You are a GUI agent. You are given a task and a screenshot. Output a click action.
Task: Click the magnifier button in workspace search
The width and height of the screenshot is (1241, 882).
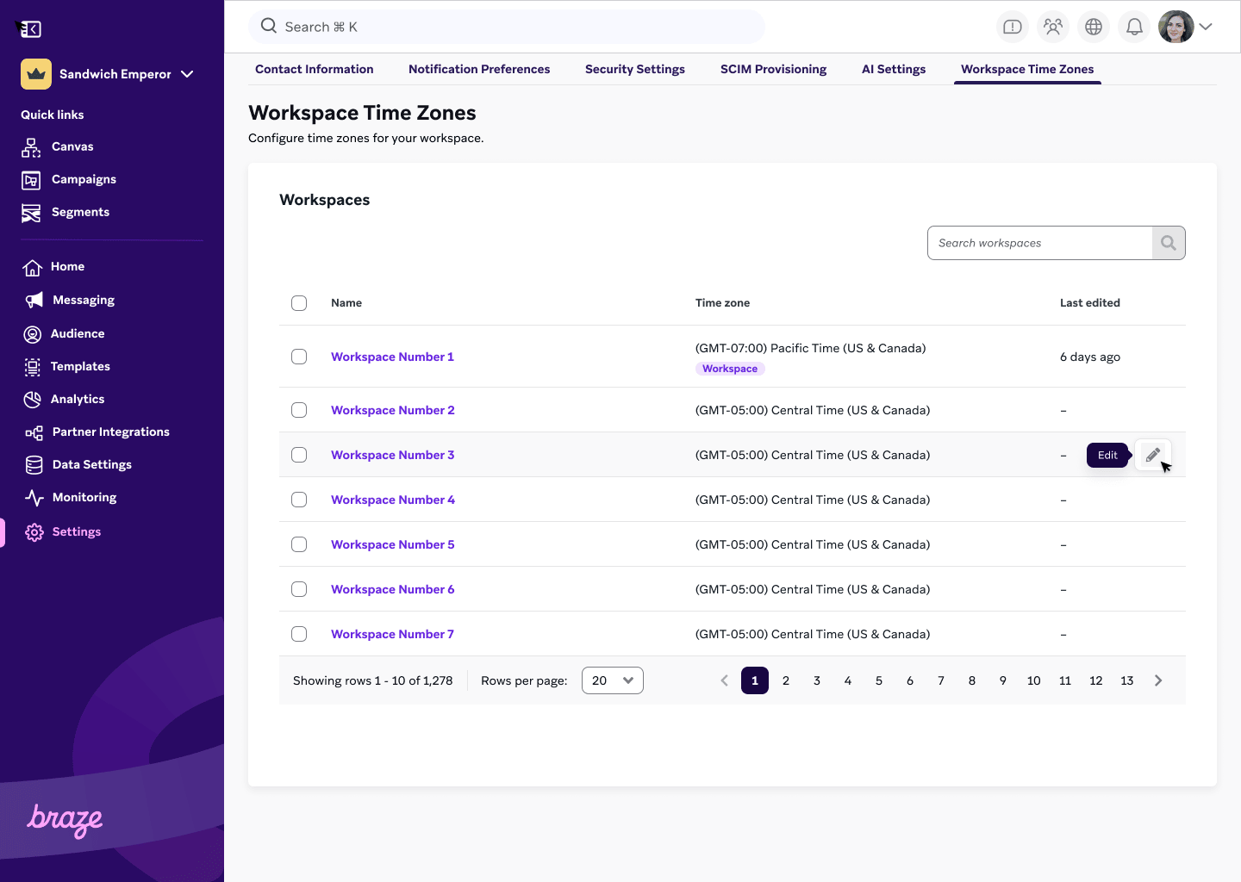pyautogui.click(x=1168, y=243)
